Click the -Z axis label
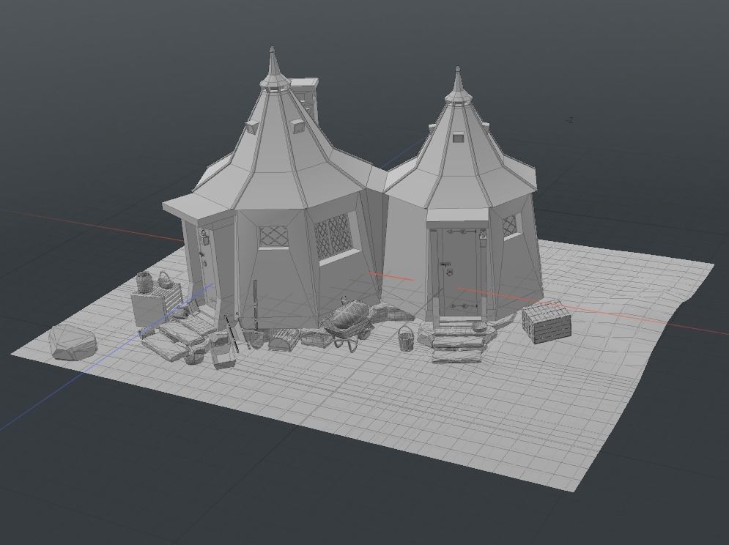The image size is (729, 545). coord(570,120)
